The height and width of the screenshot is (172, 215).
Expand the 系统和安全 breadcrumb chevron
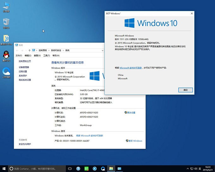(x=63, y=50)
